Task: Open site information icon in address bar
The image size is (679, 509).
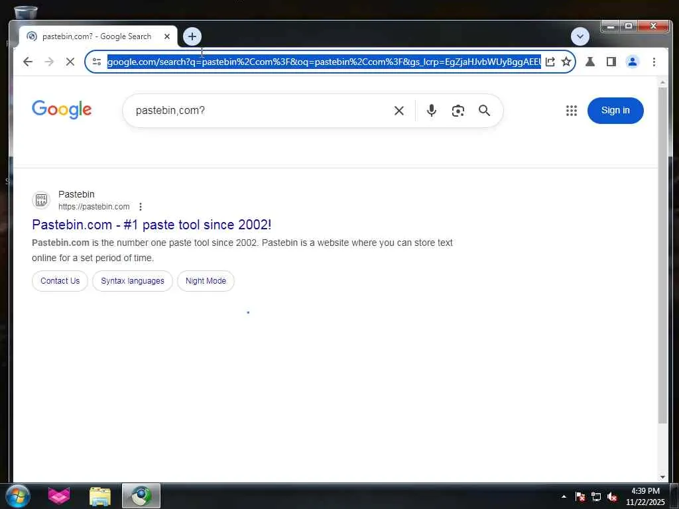Action: [x=97, y=62]
